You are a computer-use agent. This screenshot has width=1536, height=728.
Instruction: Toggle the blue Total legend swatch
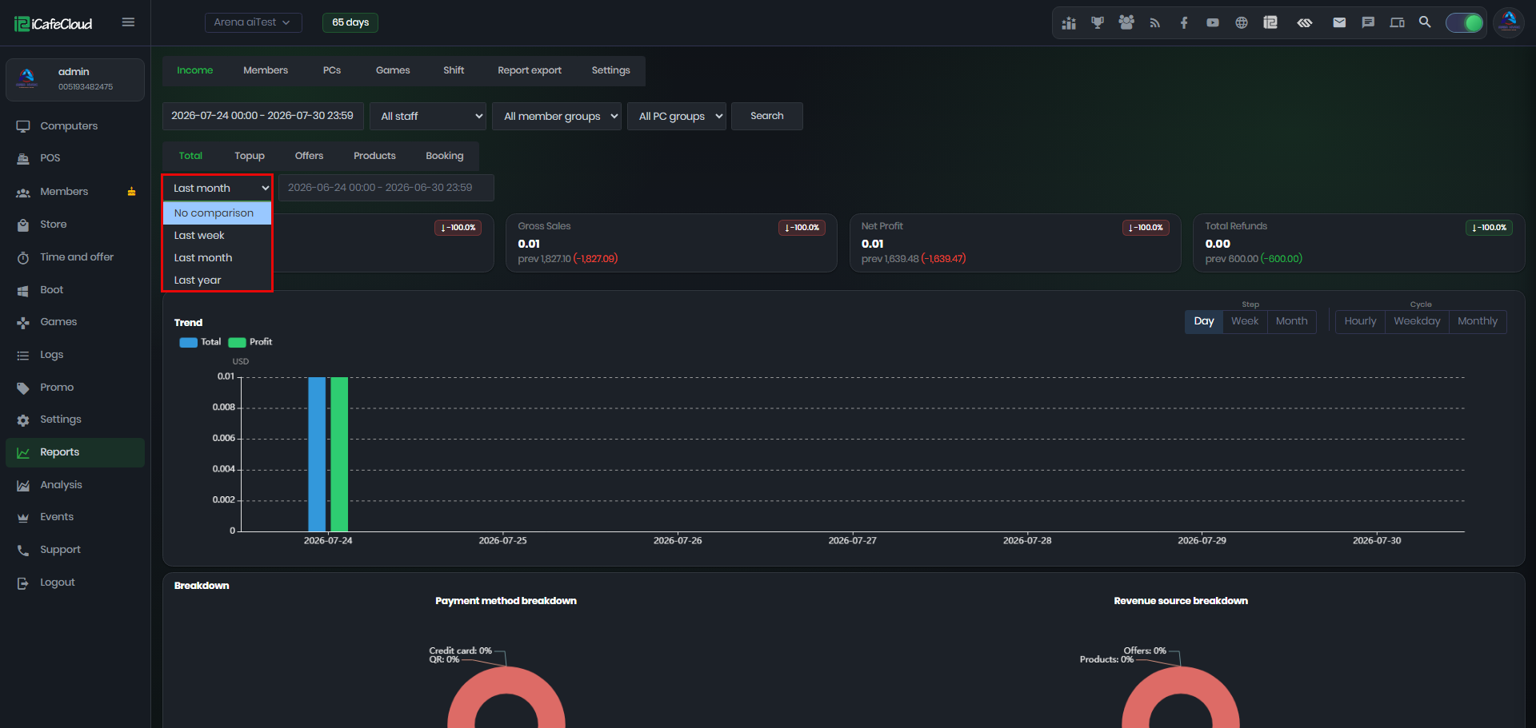point(189,342)
